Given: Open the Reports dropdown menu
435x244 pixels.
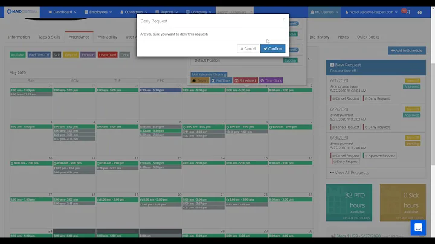Looking at the screenshot, I should [x=167, y=12].
